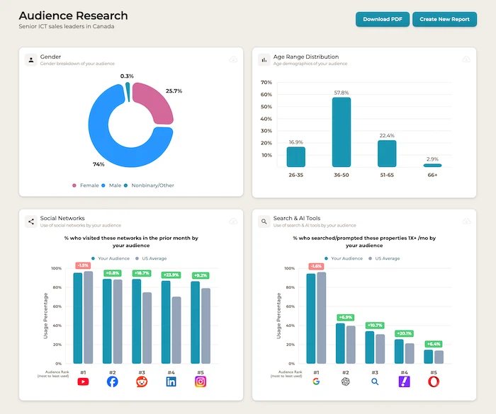Click the Yahoo icon under rank #4
The image size is (496, 414).
pos(404,381)
